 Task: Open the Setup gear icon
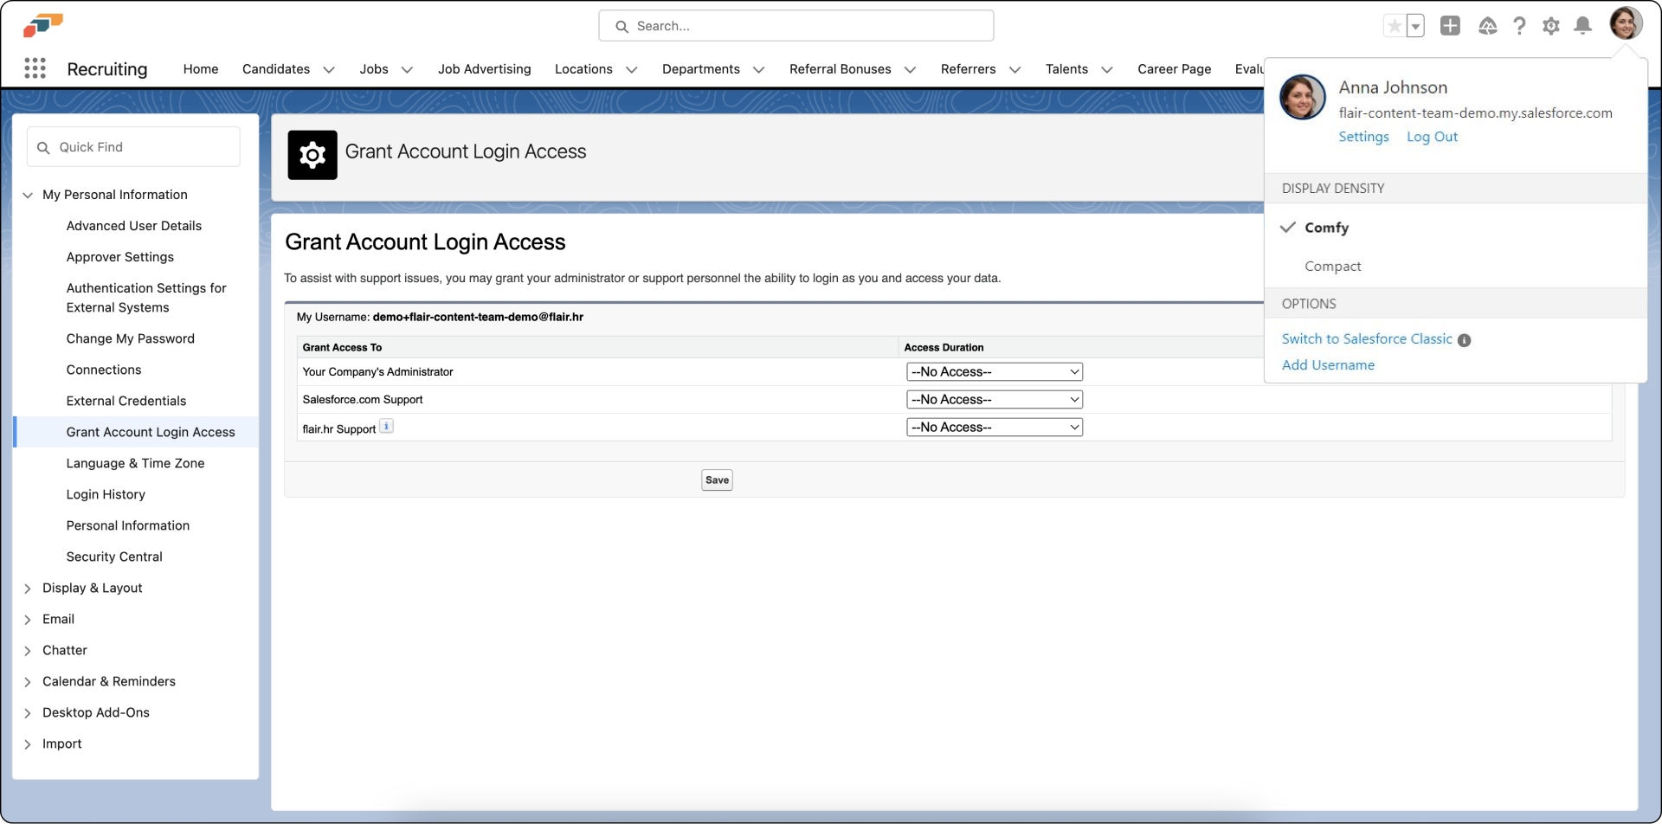pyautogui.click(x=1551, y=26)
